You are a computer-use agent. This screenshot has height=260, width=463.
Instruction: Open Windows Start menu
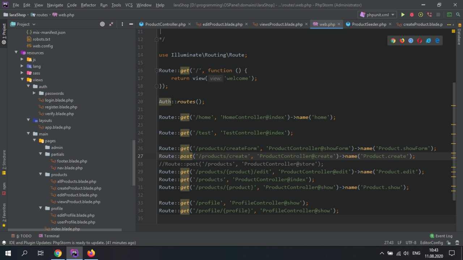(x=8, y=253)
